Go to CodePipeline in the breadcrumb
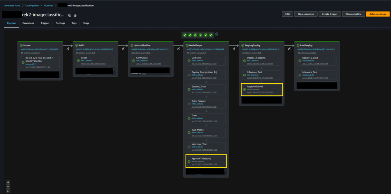The width and height of the screenshot is (391, 194). point(33,6)
